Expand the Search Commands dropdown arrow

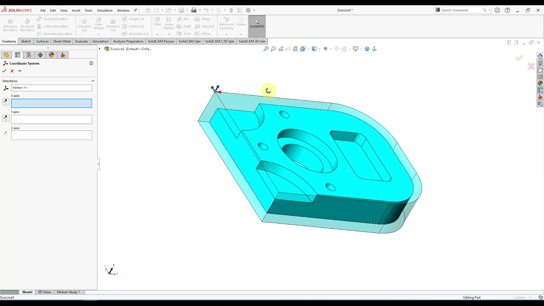(x=489, y=10)
